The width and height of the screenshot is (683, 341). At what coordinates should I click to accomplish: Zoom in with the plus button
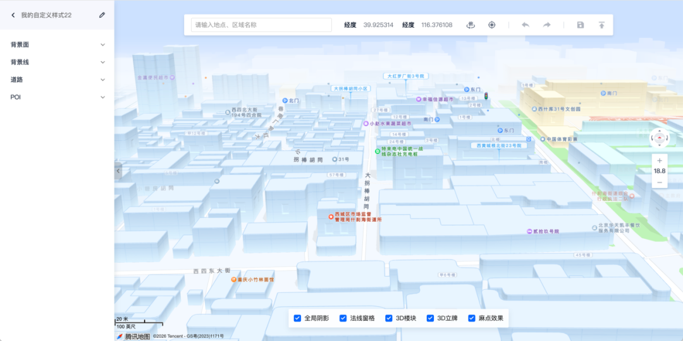click(660, 160)
